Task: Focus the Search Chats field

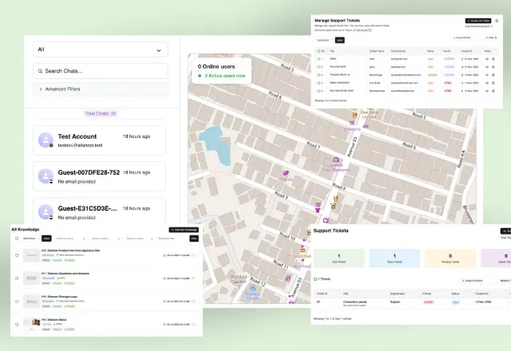Action: [x=101, y=71]
